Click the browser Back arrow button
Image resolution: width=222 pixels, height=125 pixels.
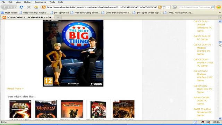point(5,7)
